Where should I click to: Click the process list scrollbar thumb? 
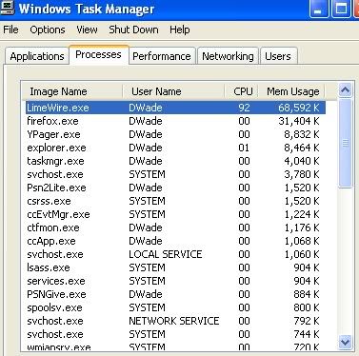click(x=345, y=143)
